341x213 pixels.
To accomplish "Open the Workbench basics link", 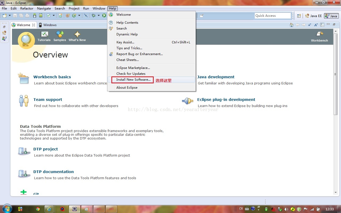I will pos(52,77).
